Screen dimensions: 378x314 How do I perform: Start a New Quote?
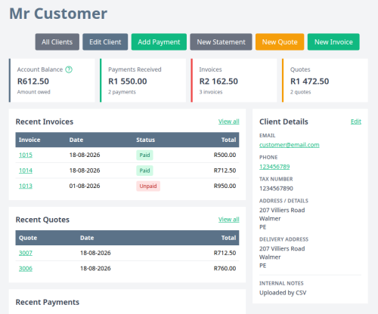(x=280, y=42)
